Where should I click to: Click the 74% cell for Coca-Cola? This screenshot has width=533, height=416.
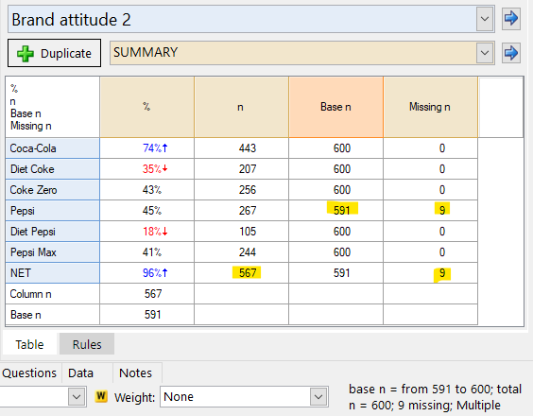[x=146, y=148]
